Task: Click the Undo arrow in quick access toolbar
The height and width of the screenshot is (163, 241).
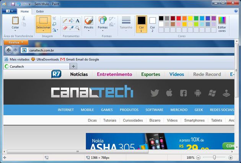Action: pyautogui.click(x=19, y=4)
